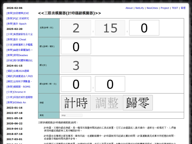Click the 按鈕 row label
The height and width of the screenshot is (144, 192).
point(42,103)
